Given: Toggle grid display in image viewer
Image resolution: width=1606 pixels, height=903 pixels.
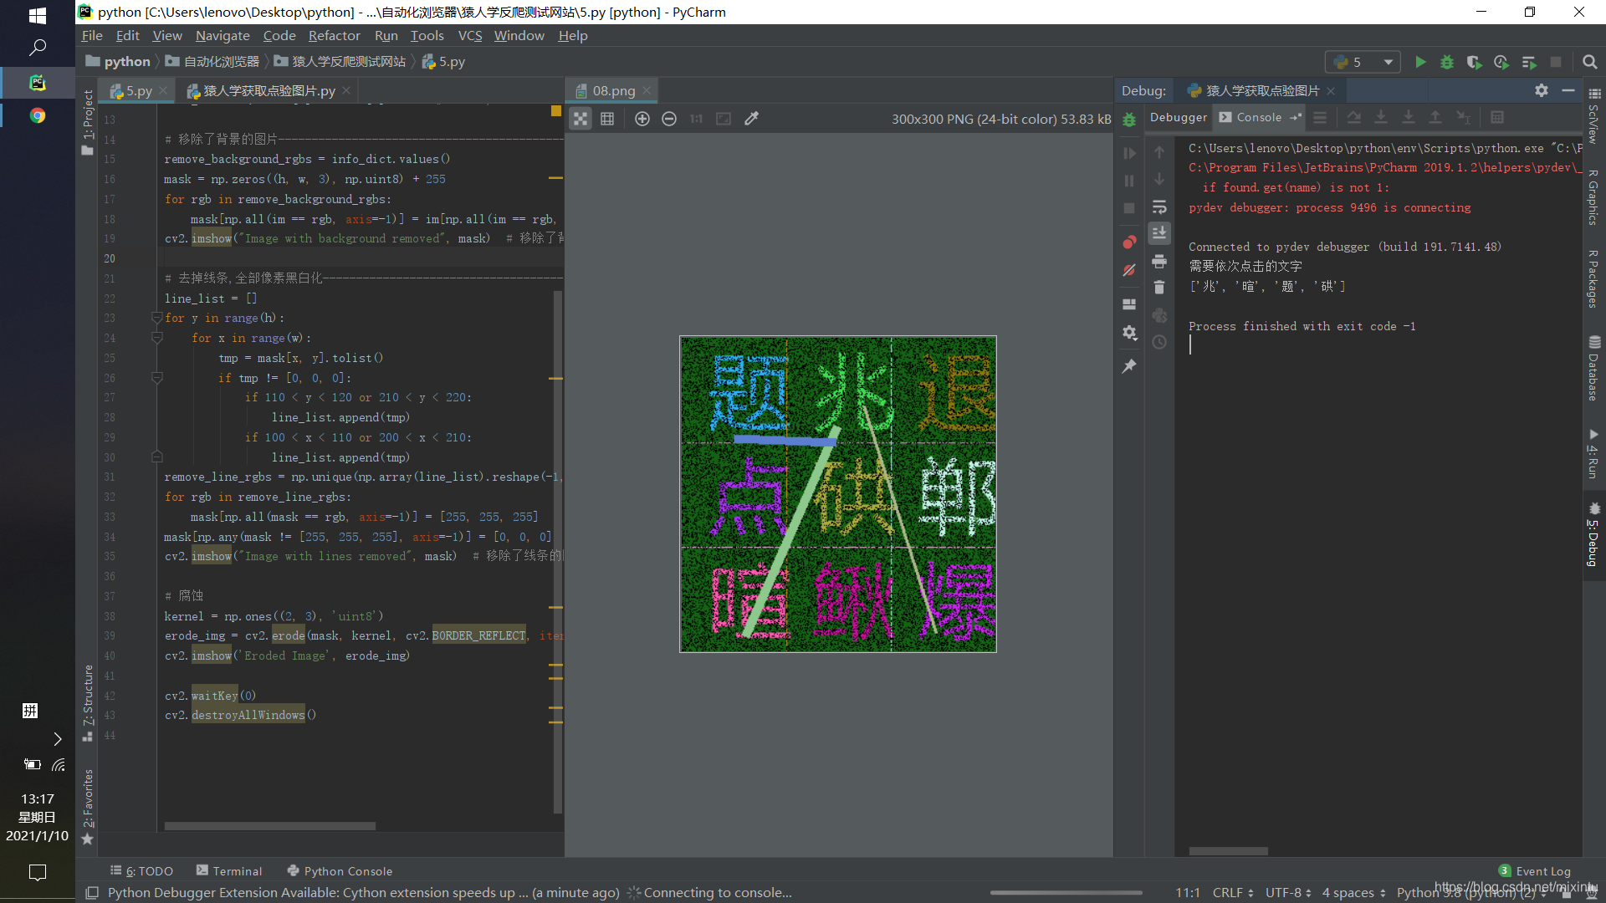Looking at the screenshot, I should click(x=607, y=119).
